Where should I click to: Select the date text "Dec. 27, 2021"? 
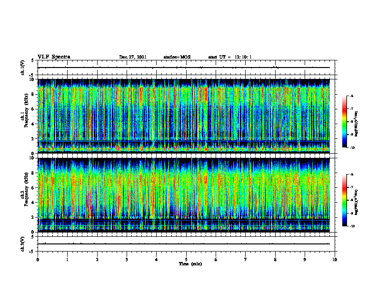133,57
